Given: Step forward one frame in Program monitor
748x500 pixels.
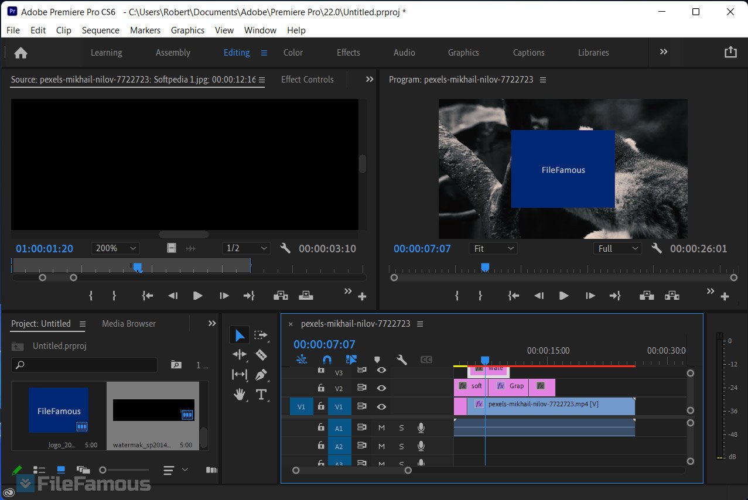Looking at the screenshot, I should [x=590, y=296].
